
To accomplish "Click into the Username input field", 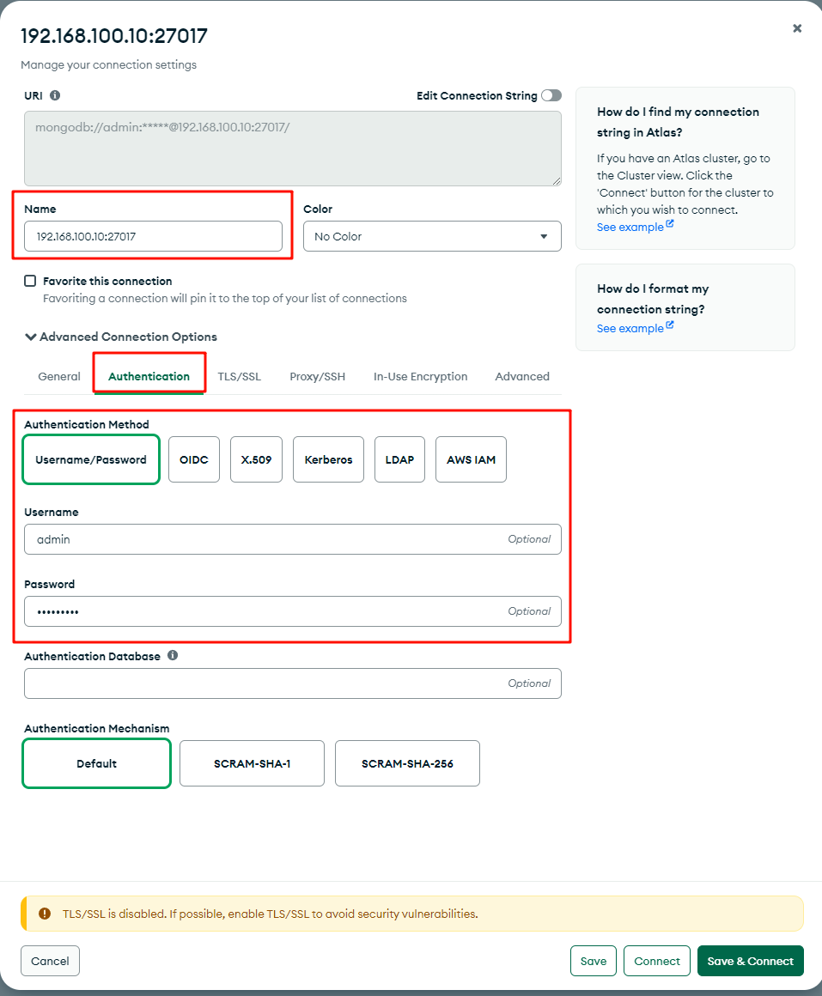I will [258, 539].
